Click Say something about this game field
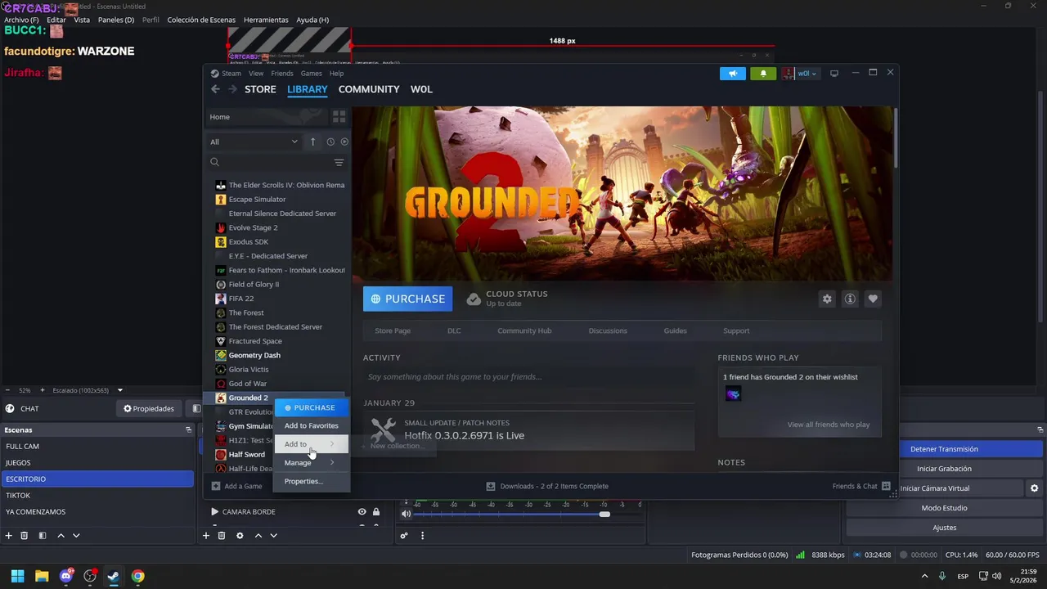Screen dimensions: 1047x589 point(528,377)
